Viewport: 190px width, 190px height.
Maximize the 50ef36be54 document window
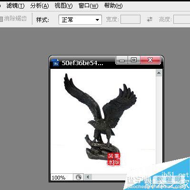134,60
